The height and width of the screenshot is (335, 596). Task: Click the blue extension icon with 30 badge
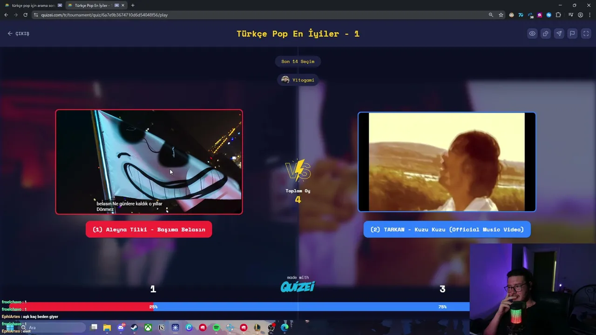pos(531,15)
